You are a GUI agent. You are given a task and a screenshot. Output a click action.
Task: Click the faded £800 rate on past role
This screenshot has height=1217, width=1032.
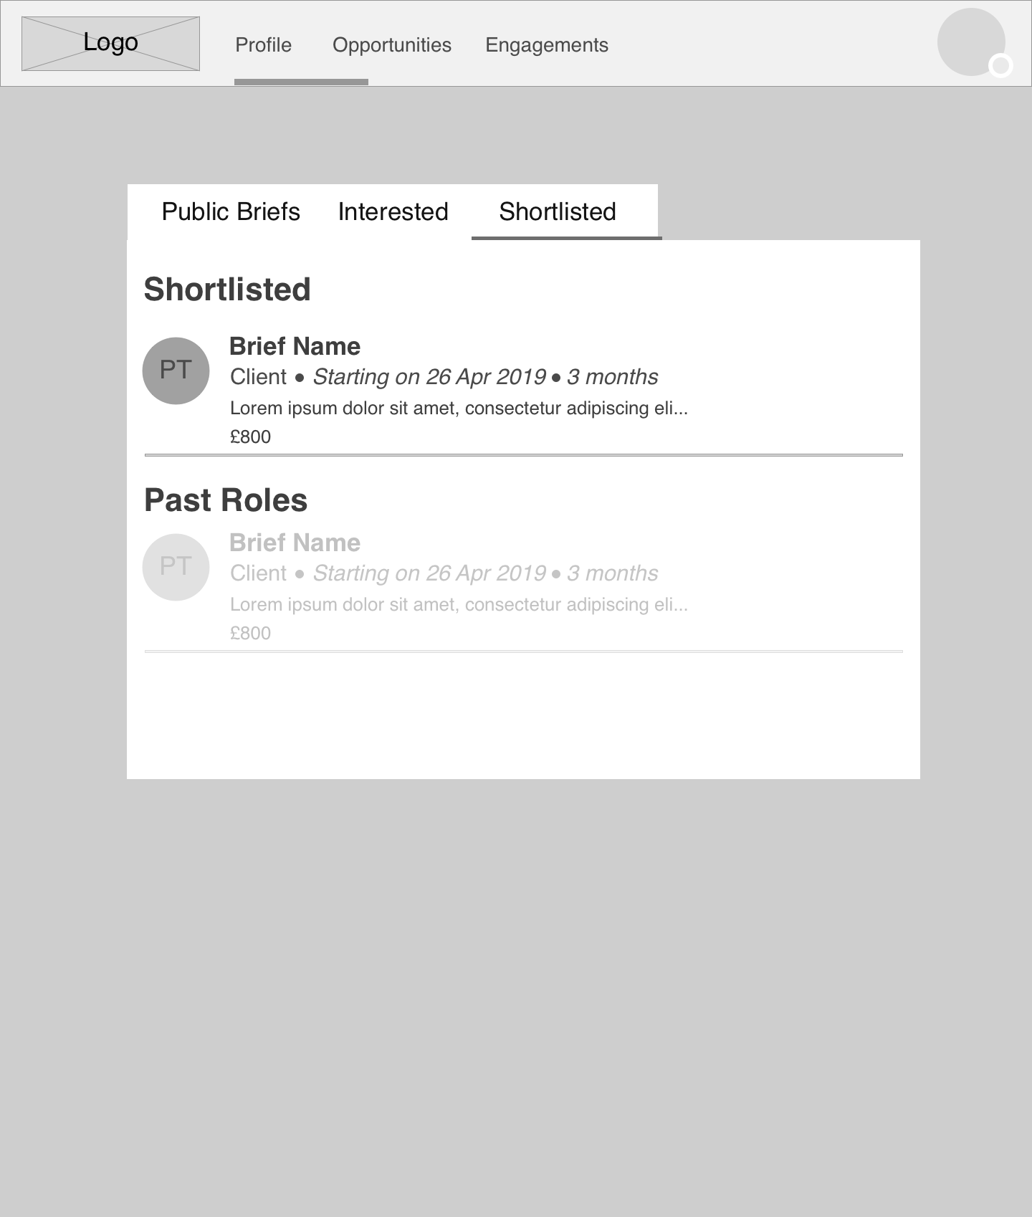point(250,633)
